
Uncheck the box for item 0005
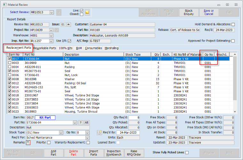click(x=10, y=71)
